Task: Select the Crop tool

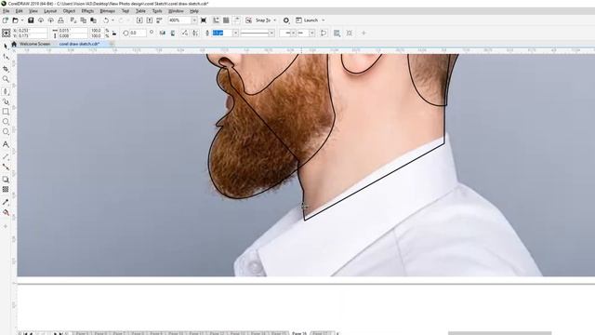Action: pyautogui.click(x=6, y=68)
